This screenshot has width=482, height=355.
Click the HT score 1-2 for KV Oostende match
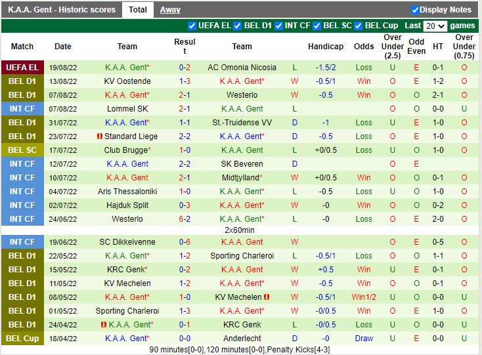438,81
